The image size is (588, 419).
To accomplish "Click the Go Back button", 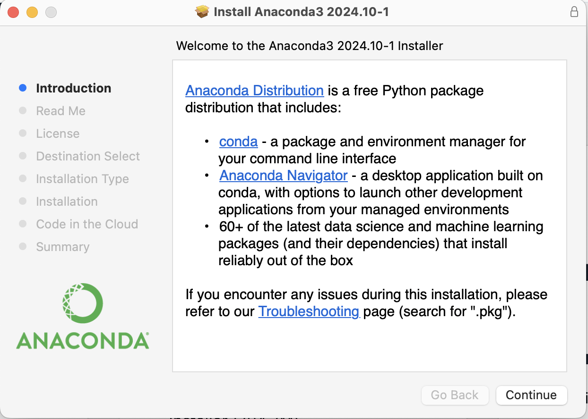I will 454,395.
